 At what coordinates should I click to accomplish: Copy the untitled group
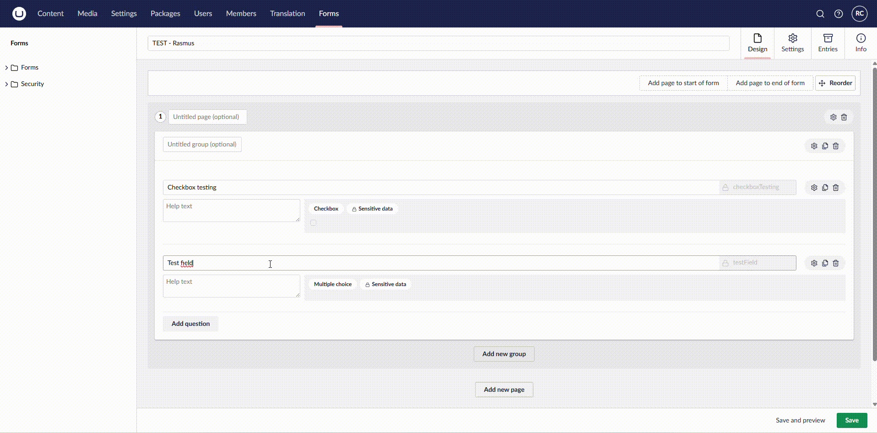pos(825,146)
